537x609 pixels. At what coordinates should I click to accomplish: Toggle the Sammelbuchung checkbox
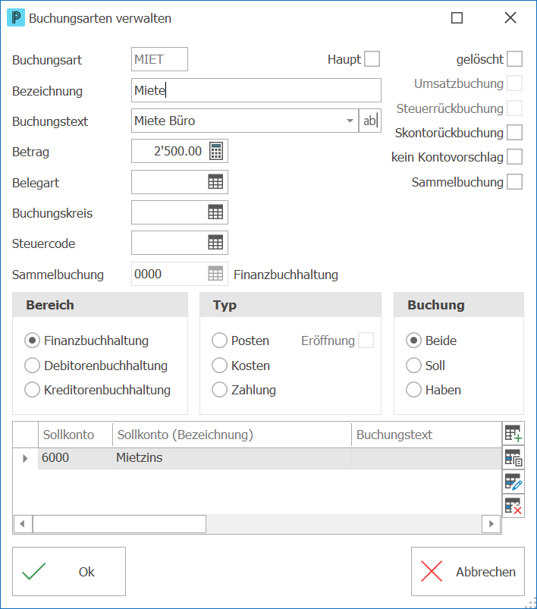(514, 182)
